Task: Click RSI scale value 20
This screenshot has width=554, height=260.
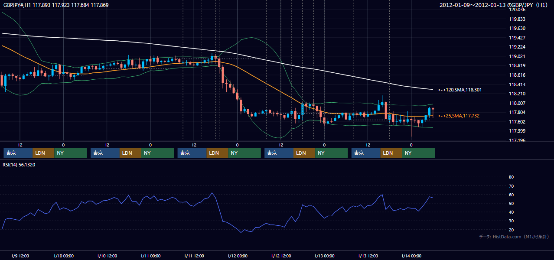Action: coord(511,230)
